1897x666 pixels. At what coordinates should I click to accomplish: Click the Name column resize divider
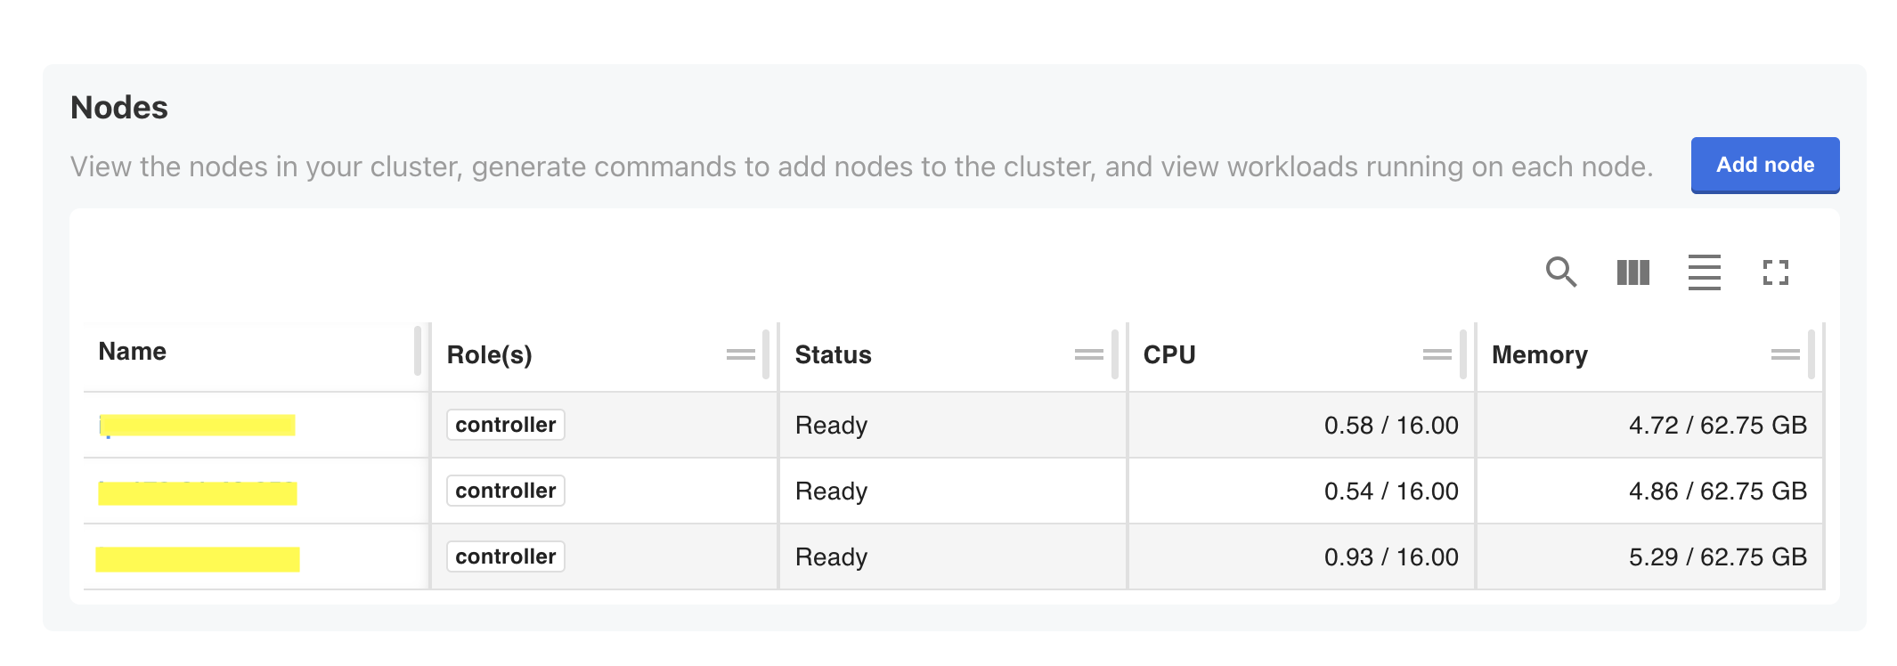click(418, 352)
